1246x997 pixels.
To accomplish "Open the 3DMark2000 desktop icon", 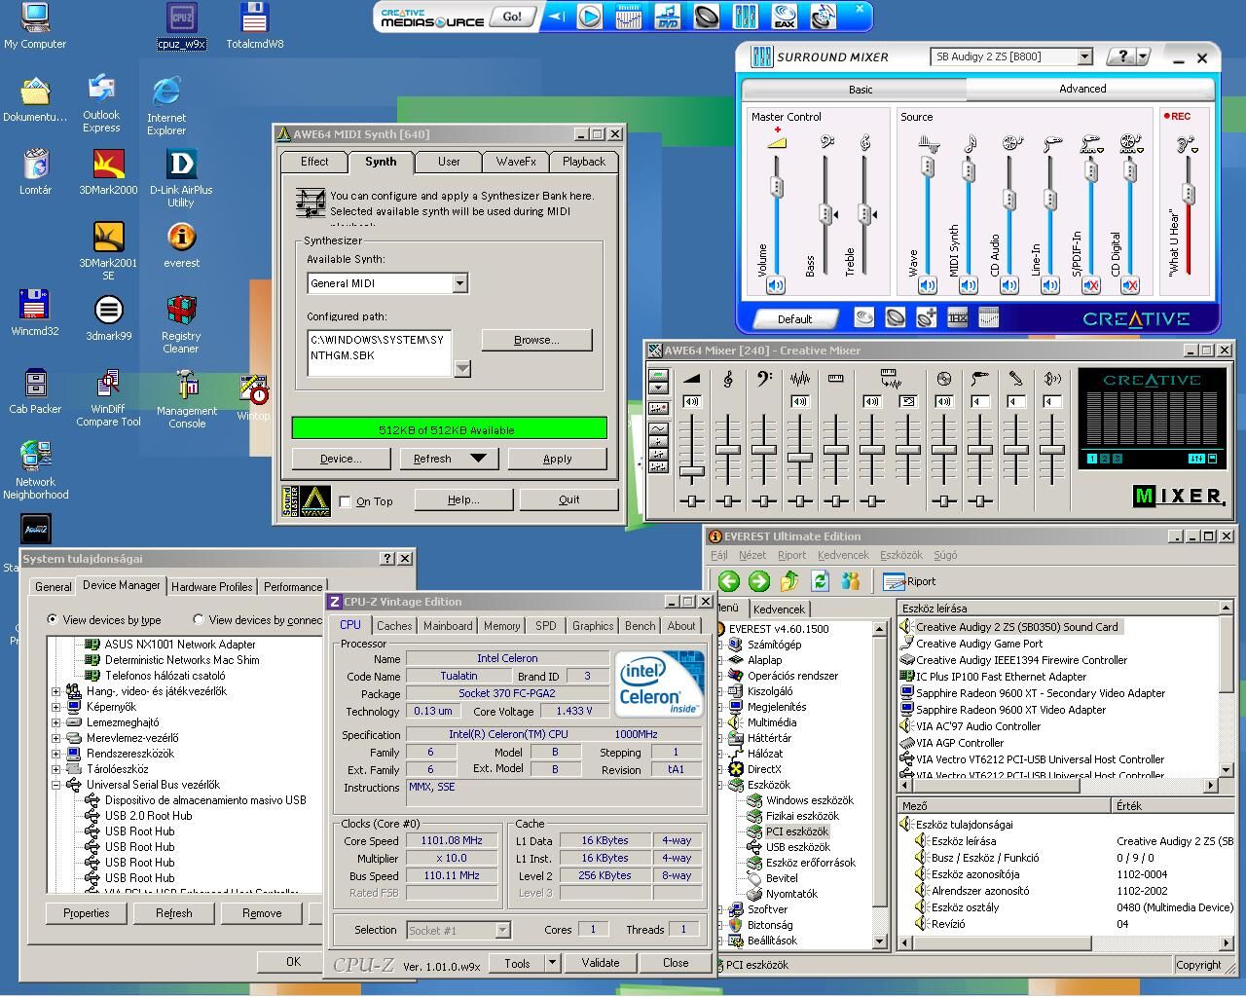I will (108, 172).
